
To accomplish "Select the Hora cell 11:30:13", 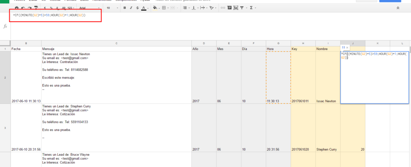I will (x=278, y=77).
